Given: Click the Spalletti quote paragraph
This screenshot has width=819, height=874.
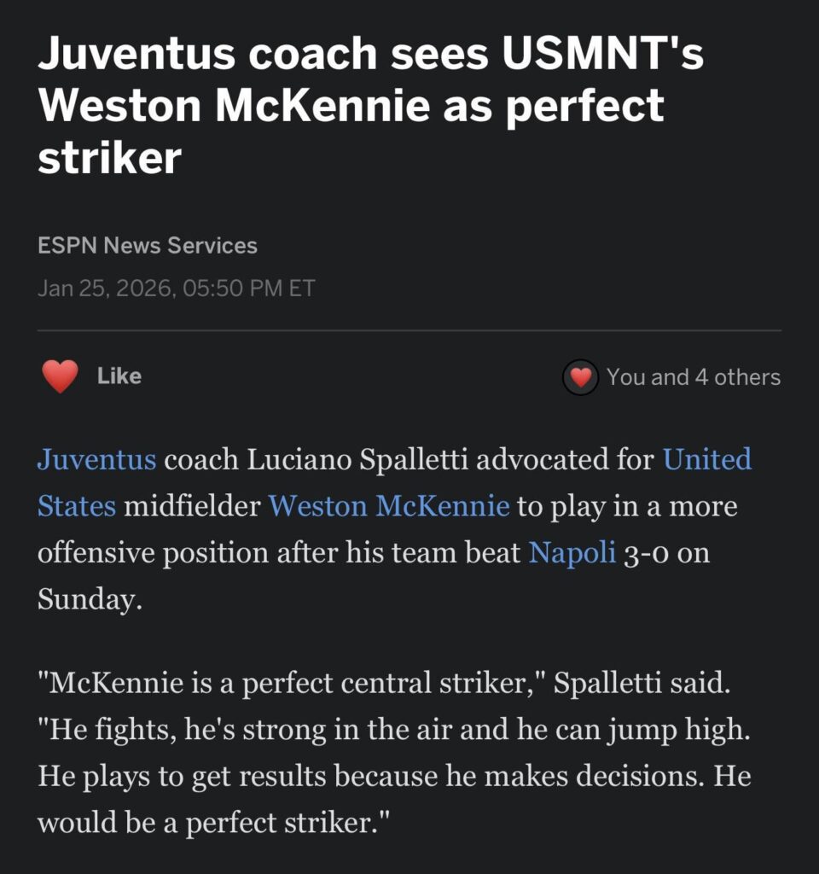Looking at the screenshot, I should coord(392,751).
